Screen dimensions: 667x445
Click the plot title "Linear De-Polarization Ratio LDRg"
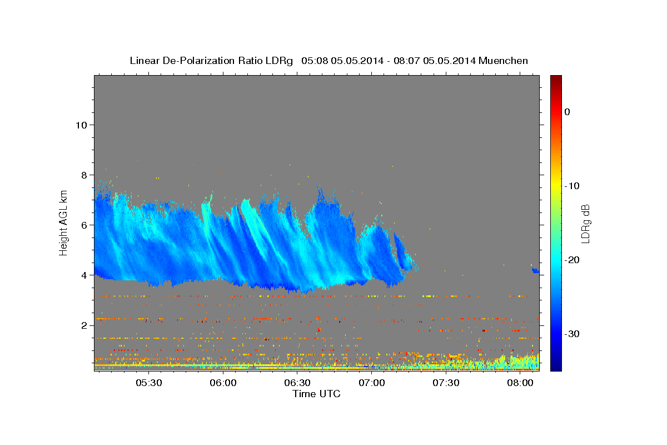(x=211, y=61)
